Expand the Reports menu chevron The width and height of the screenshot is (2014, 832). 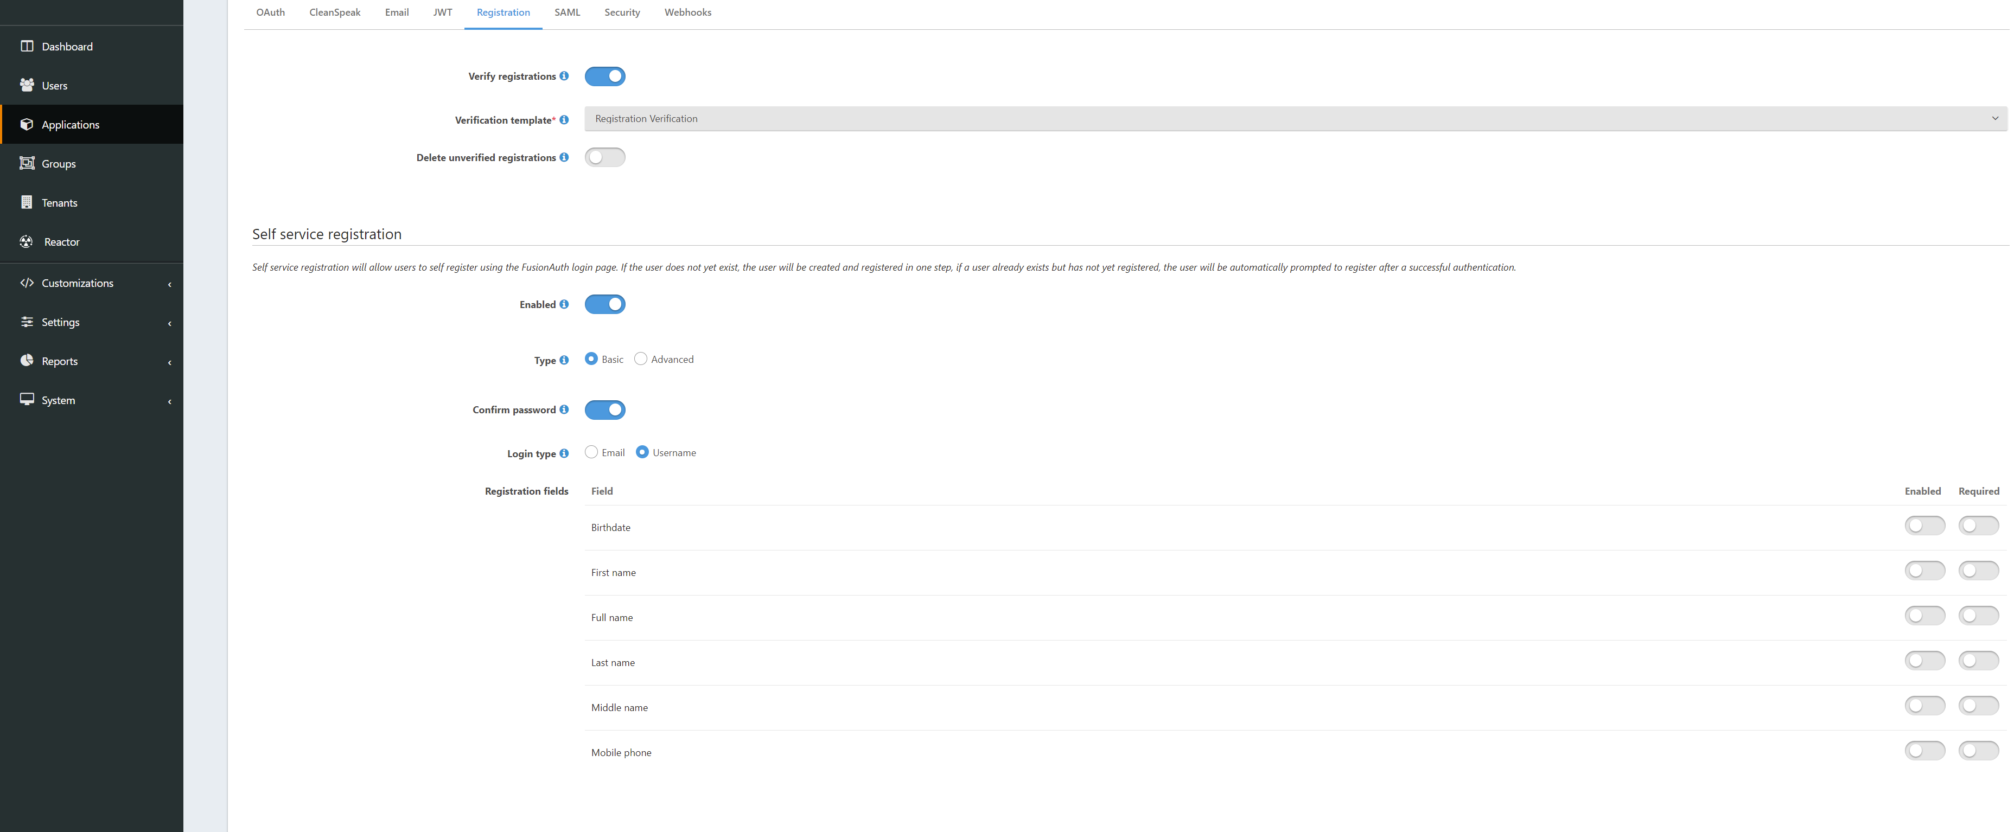click(170, 362)
